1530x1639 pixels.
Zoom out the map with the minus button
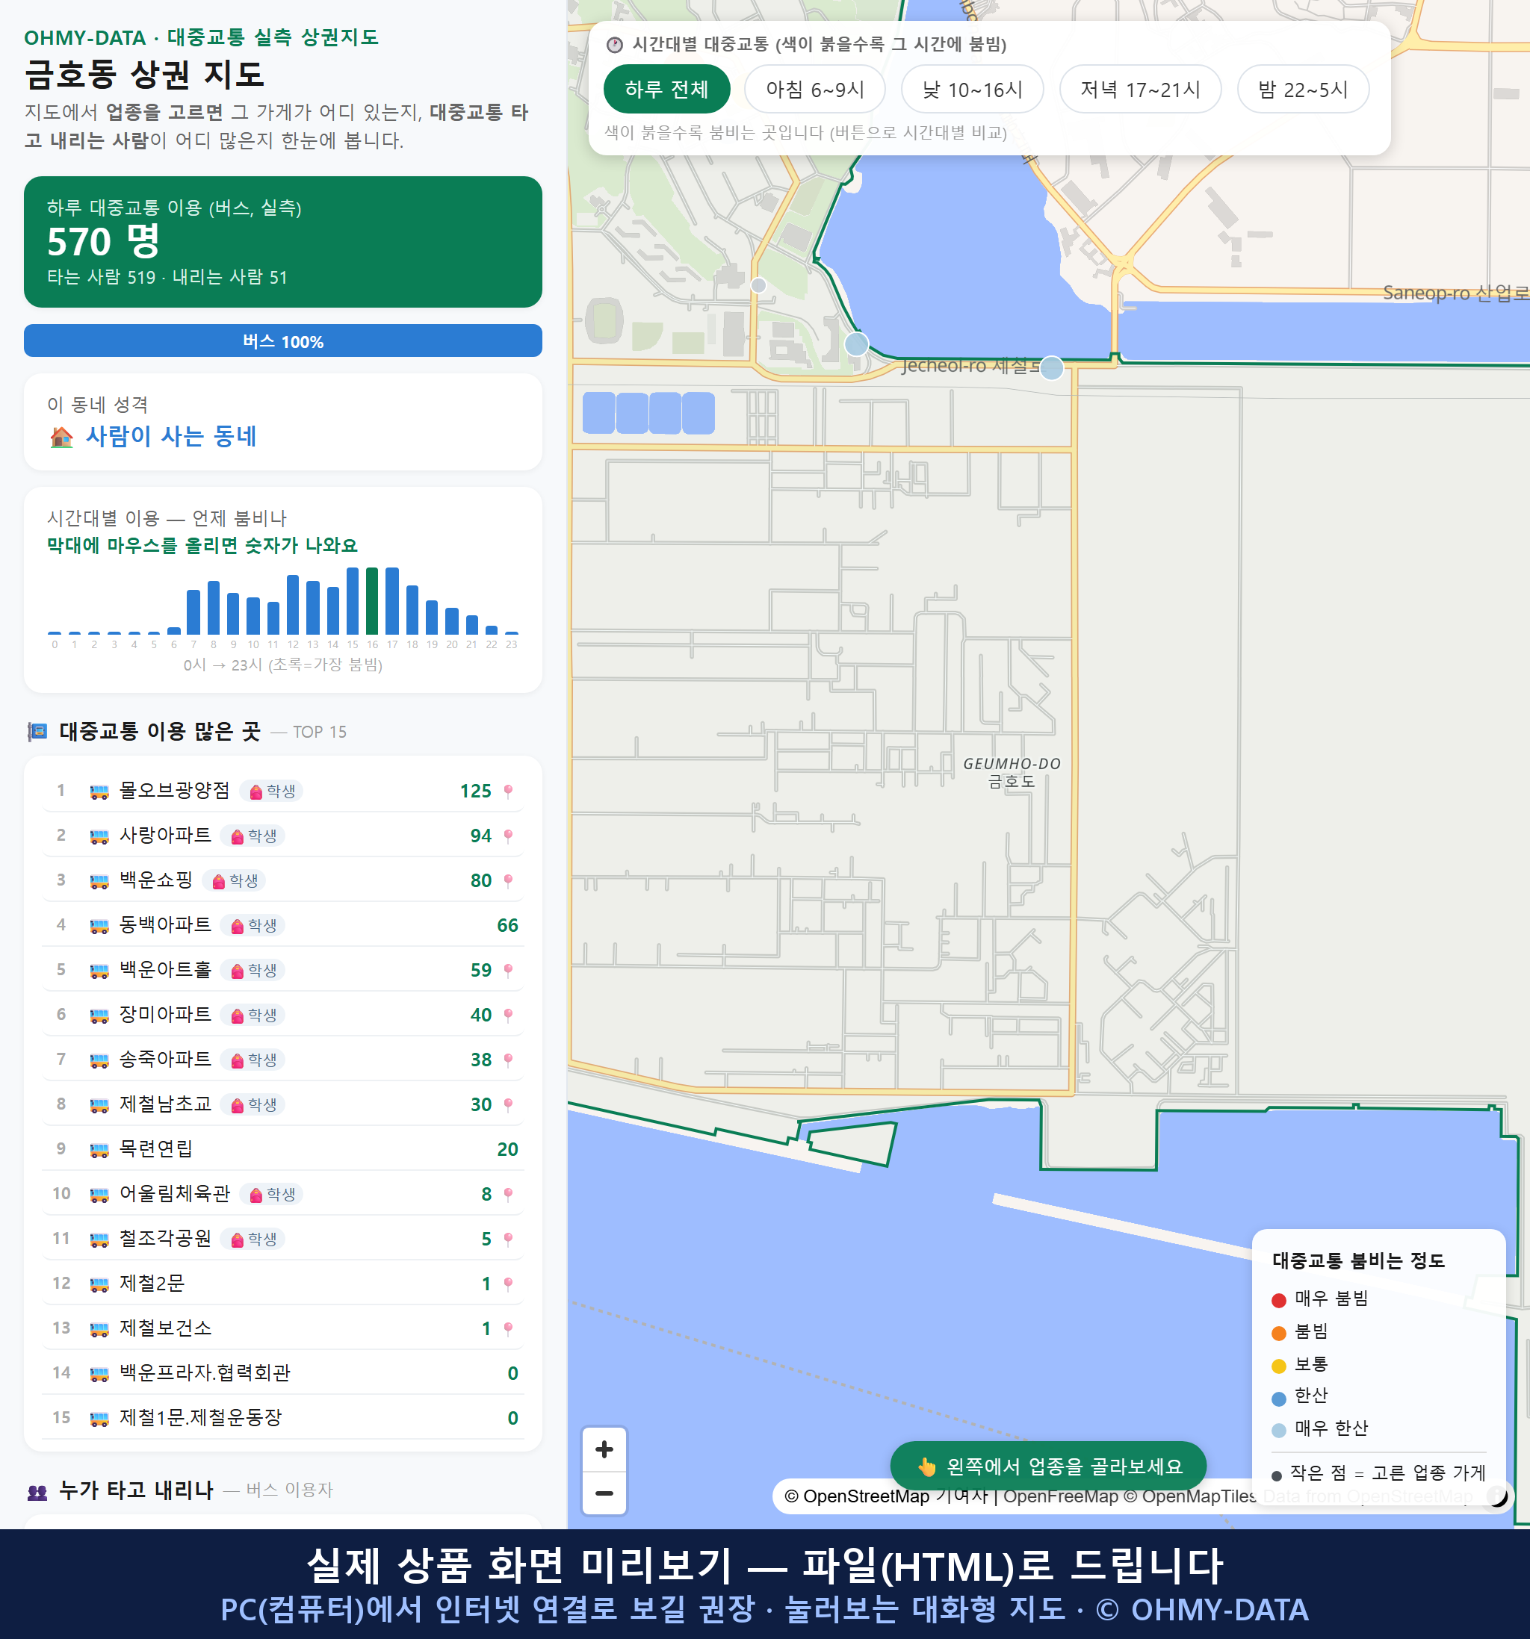tap(604, 1493)
